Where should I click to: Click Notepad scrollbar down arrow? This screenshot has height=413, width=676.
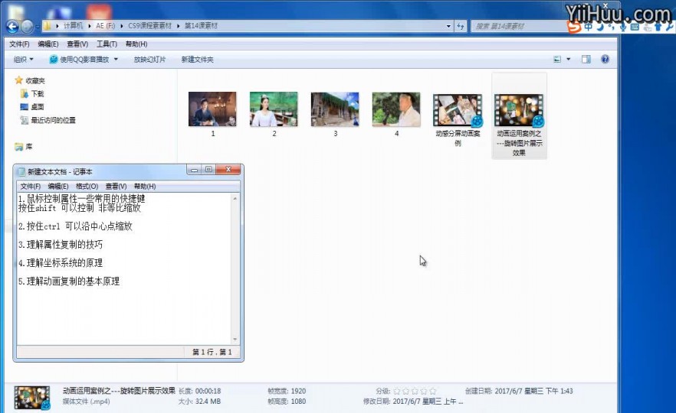pyautogui.click(x=235, y=340)
